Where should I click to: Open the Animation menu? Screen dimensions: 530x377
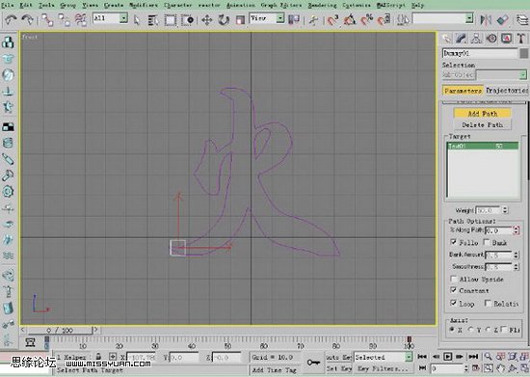240,5
